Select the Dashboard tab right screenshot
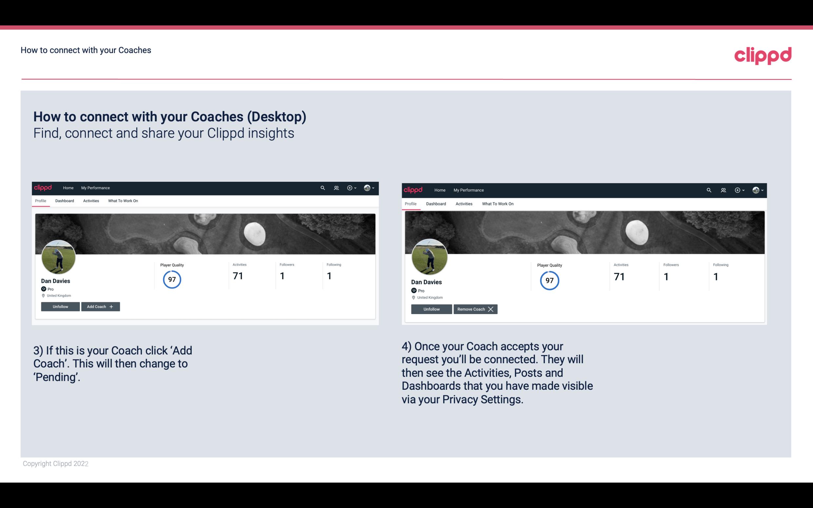The width and height of the screenshot is (813, 508). 435,203
